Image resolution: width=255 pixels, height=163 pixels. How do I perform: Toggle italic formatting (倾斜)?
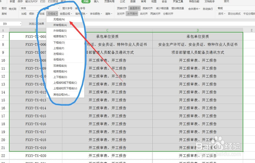pos(32,13)
